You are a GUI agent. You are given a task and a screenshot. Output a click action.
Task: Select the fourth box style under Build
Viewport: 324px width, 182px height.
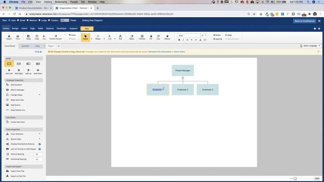click(x=38, y=64)
